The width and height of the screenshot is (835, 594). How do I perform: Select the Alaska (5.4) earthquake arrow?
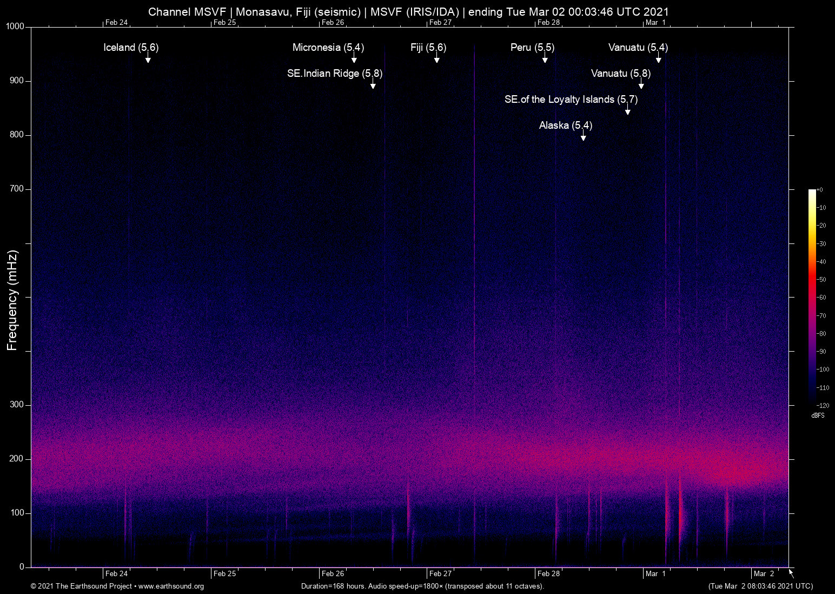point(583,137)
